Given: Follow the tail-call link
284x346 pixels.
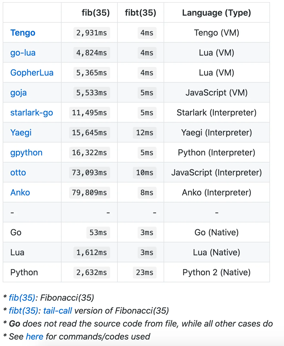Looking at the screenshot, I should [58, 311].
